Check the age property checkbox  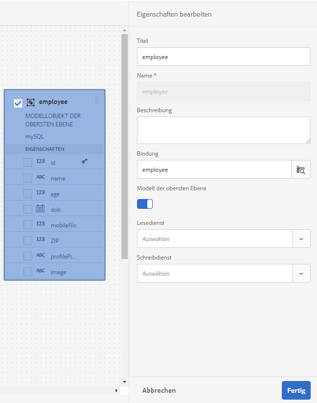click(x=28, y=194)
